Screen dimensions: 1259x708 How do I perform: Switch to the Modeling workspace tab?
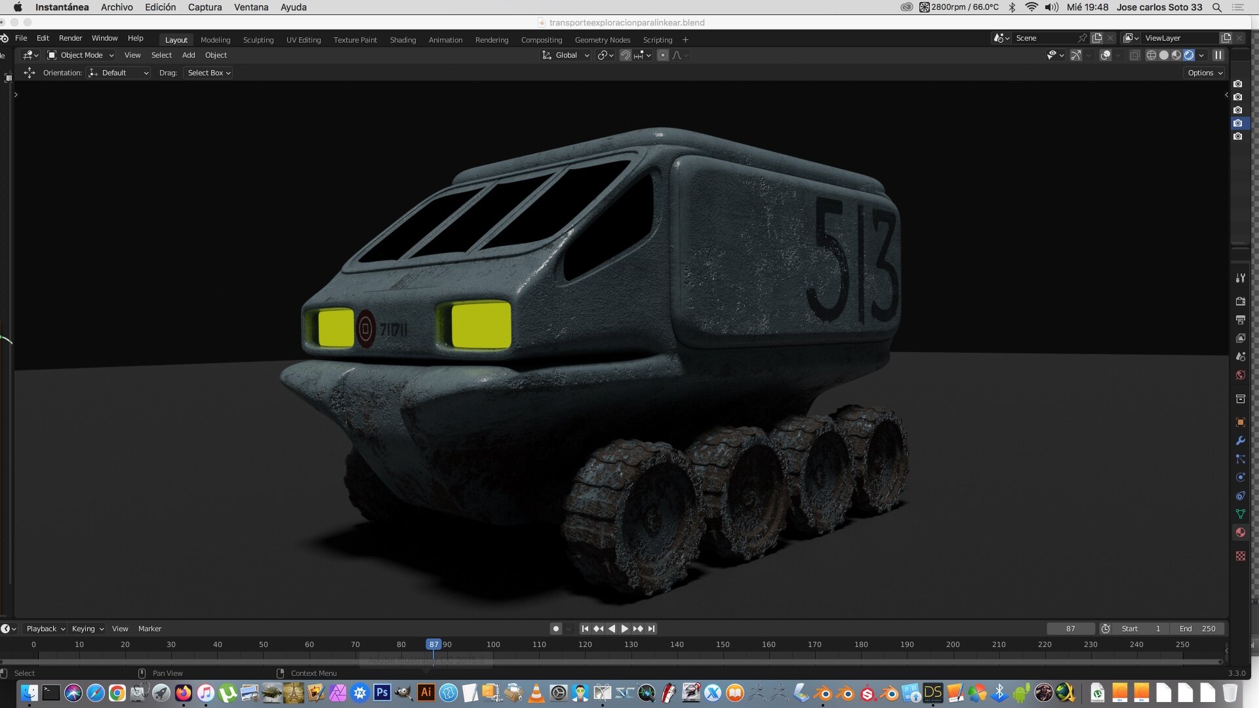pos(215,40)
